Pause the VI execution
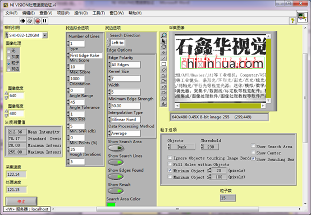 (x=44, y=21)
